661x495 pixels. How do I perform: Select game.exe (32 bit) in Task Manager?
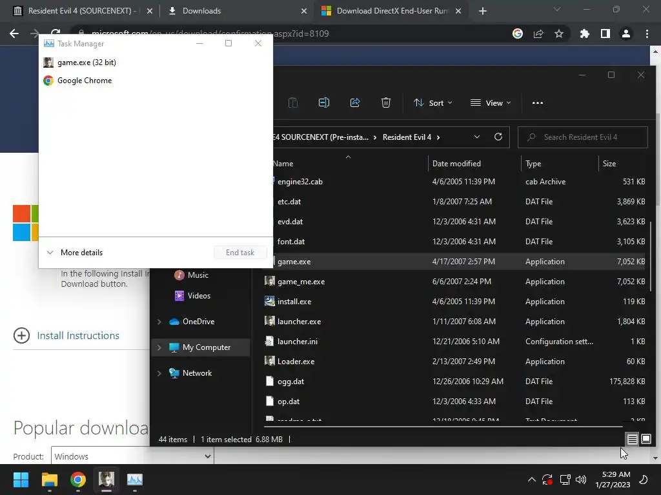[156, 63]
